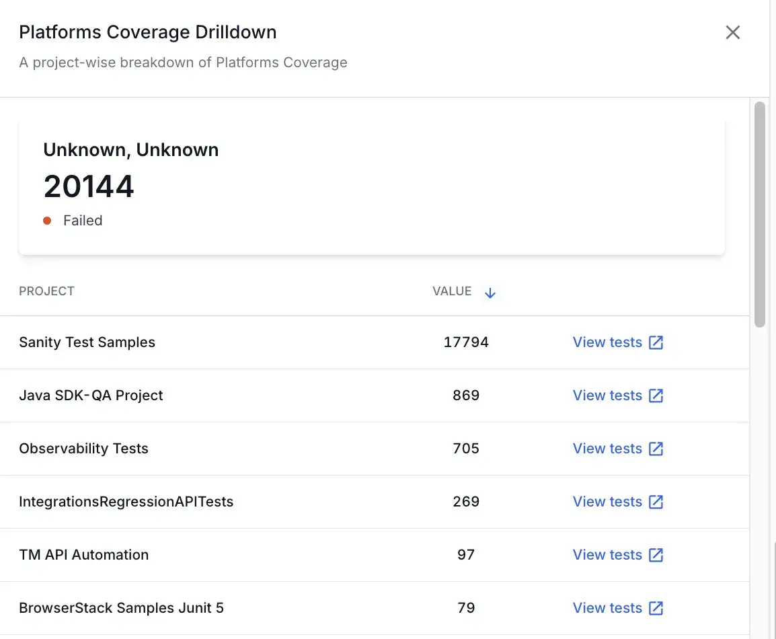Click the sort arrow beside VALUE
The width and height of the screenshot is (776, 639).
490,293
